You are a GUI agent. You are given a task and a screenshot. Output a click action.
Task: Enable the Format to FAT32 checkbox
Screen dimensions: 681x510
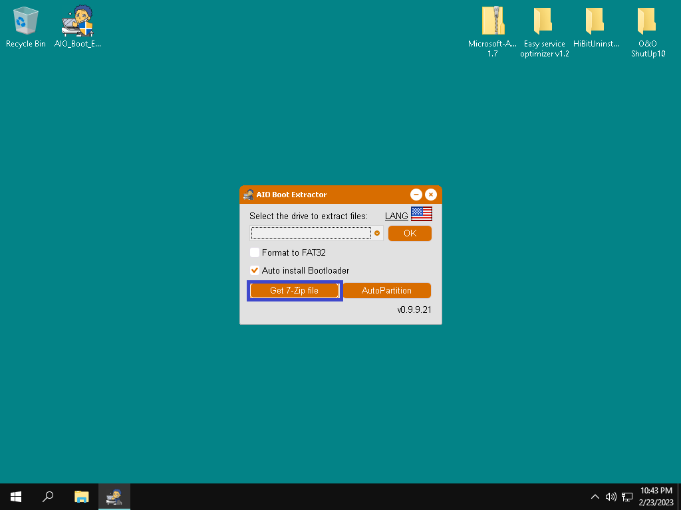click(255, 252)
